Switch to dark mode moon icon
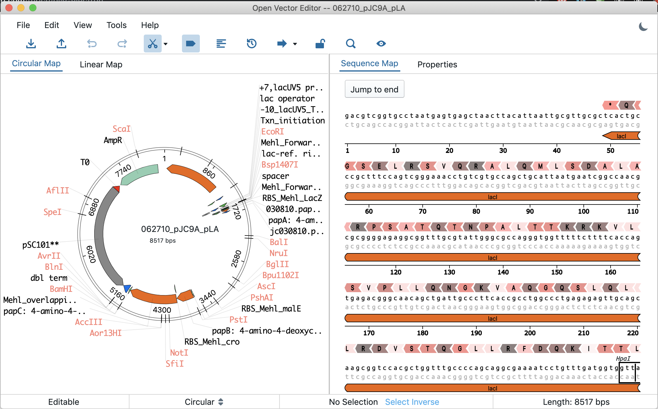This screenshot has height=409, width=658. point(643,27)
